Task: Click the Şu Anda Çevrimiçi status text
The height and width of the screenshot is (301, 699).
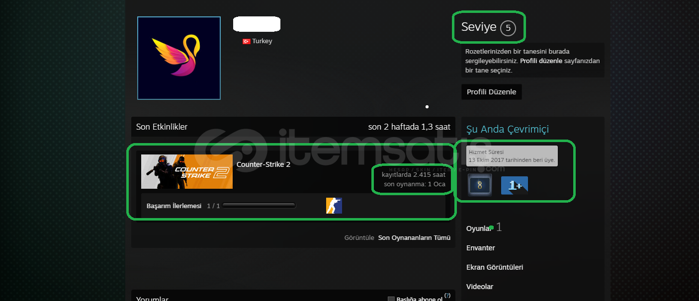Action: 508,130
